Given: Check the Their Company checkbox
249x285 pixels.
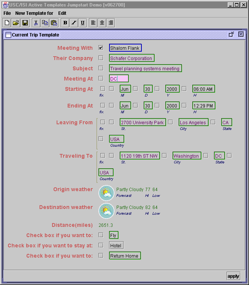Looking at the screenshot, I should 101,58.
